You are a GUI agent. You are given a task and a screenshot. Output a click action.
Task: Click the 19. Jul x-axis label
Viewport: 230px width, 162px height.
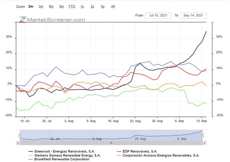(25, 121)
